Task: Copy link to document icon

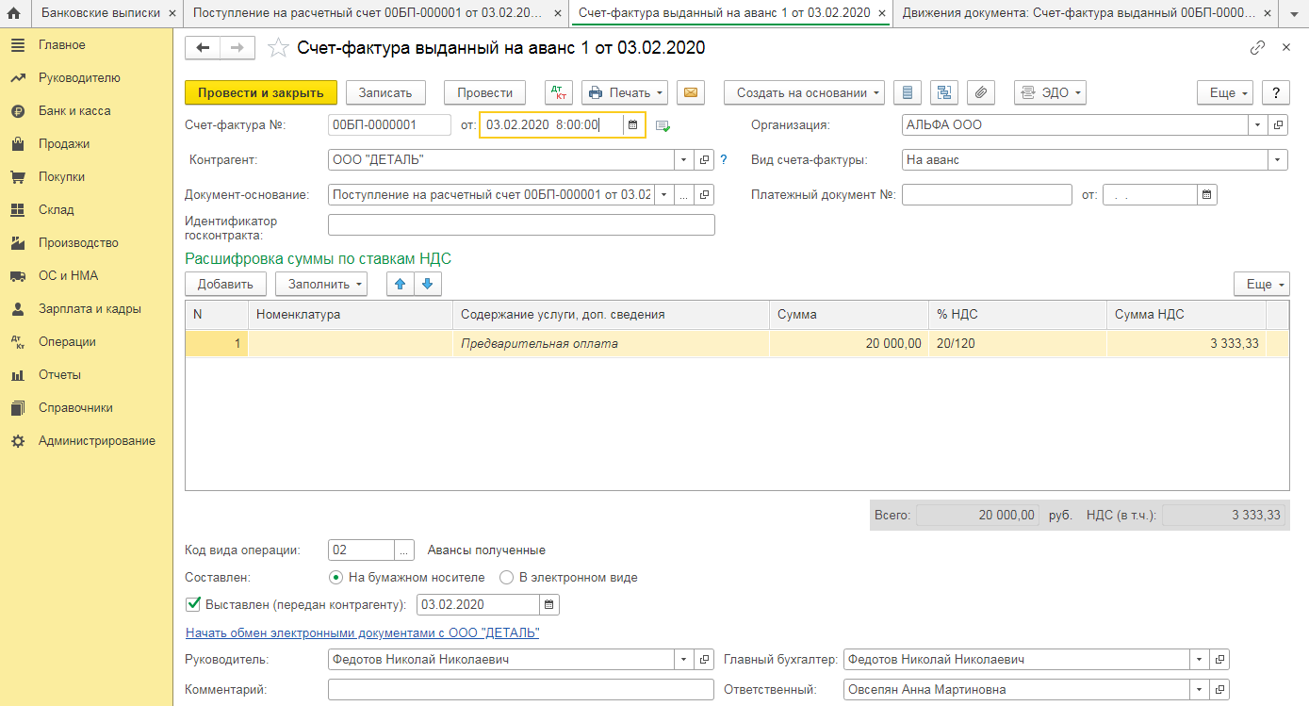Action: click(x=1257, y=48)
